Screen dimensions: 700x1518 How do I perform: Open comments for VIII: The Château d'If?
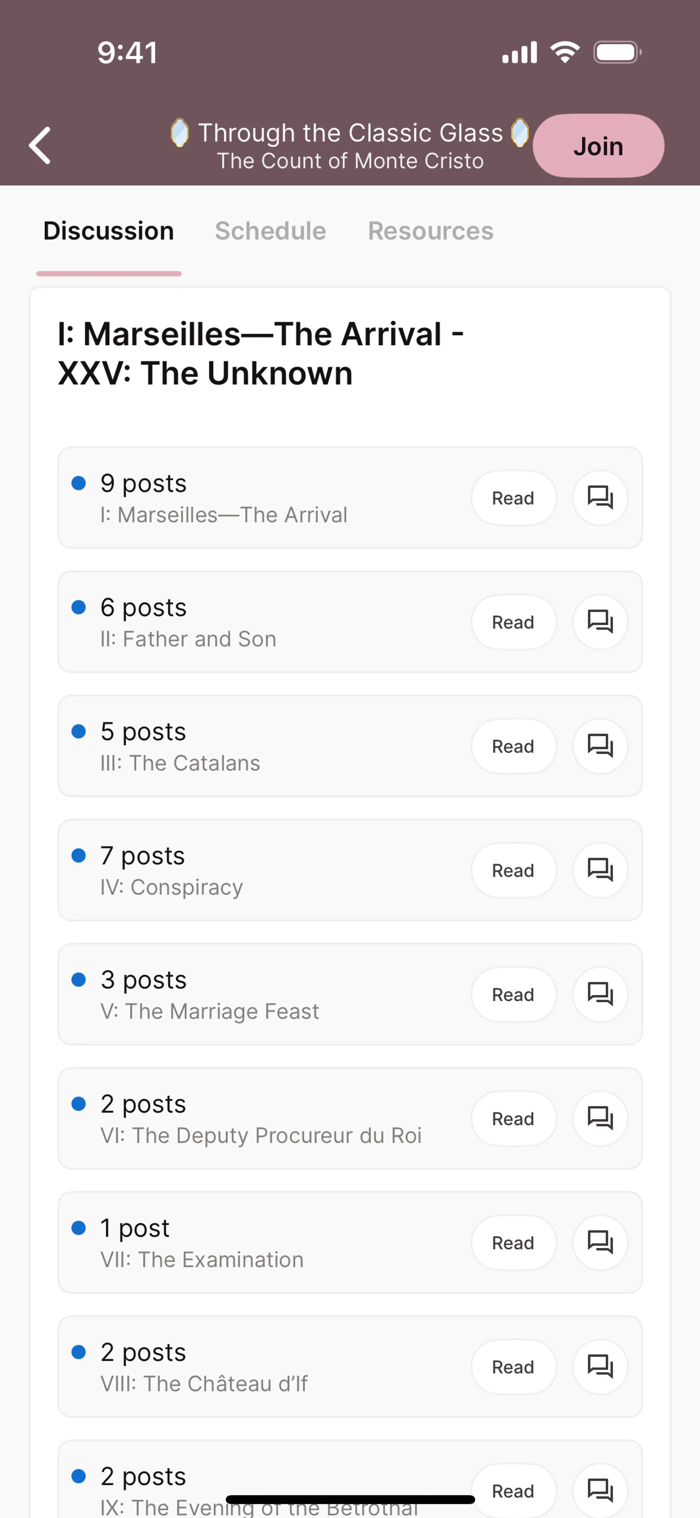[x=600, y=1367]
